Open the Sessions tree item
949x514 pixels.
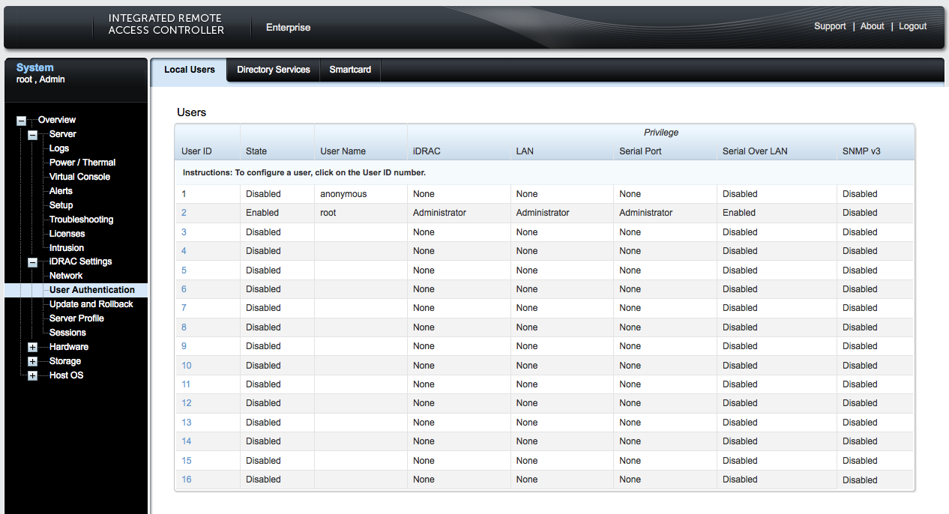pyautogui.click(x=67, y=333)
